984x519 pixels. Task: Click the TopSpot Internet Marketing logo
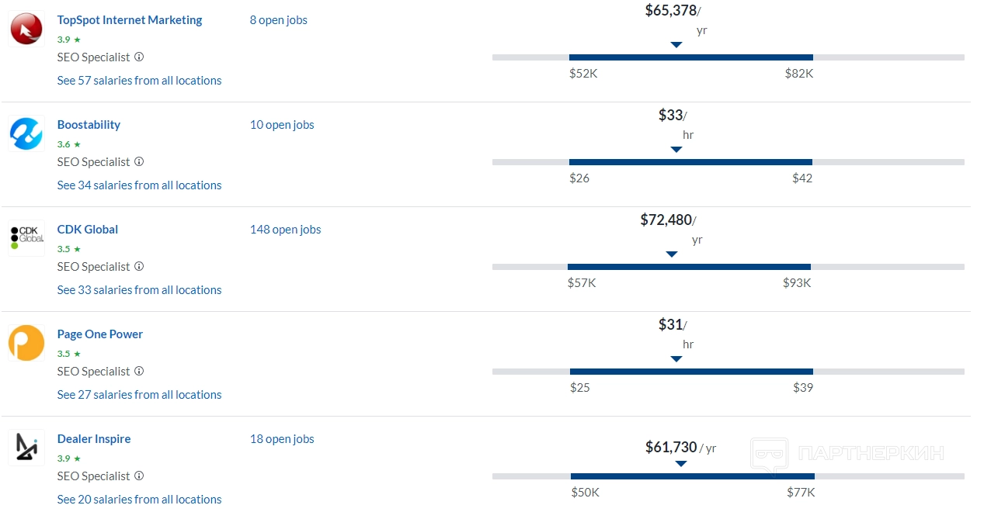tap(26, 29)
